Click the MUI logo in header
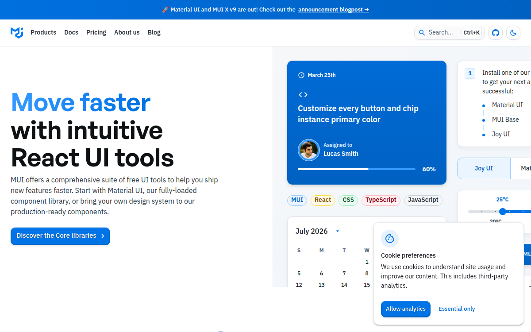The height and width of the screenshot is (332, 531). point(17,32)
